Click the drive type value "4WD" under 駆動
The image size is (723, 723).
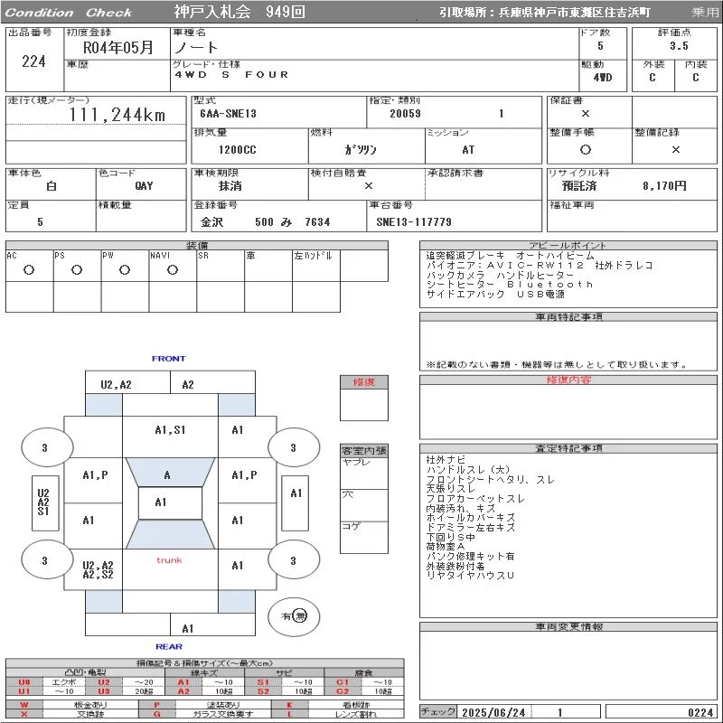pyautogui.click(x=603, y=78)
